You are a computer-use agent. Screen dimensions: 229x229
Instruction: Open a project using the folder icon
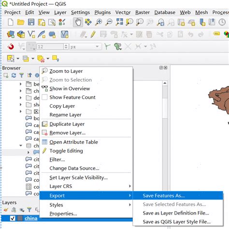tap(21, 22)
